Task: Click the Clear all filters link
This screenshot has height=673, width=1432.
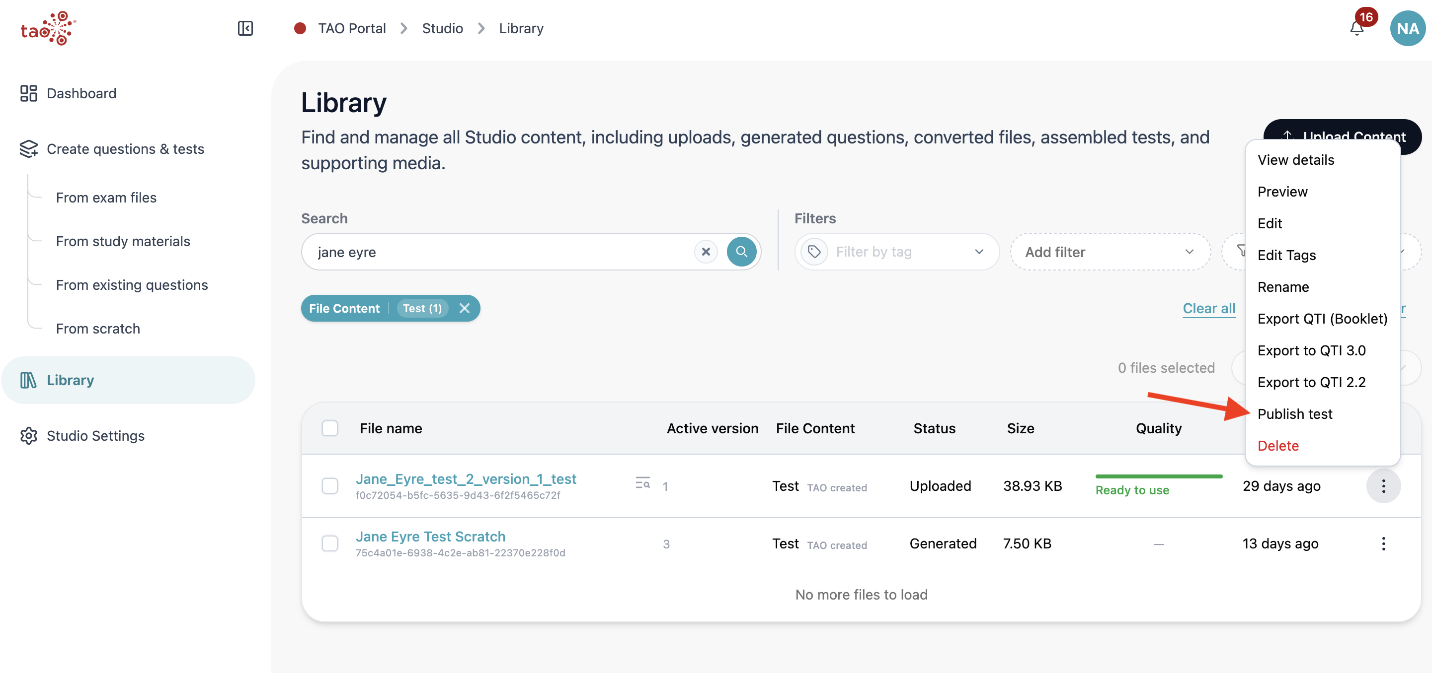Action: 1208,308
